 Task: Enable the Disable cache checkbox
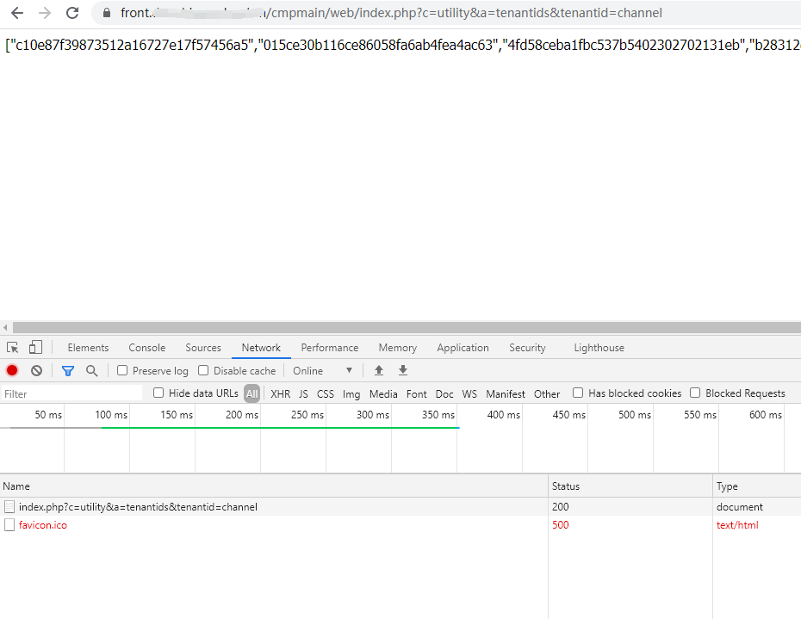(x=203, y=371)
